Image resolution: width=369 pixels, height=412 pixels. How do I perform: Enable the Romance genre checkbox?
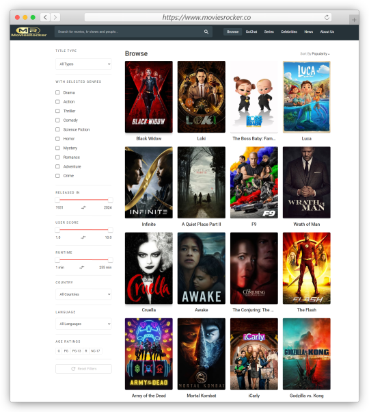57,157
